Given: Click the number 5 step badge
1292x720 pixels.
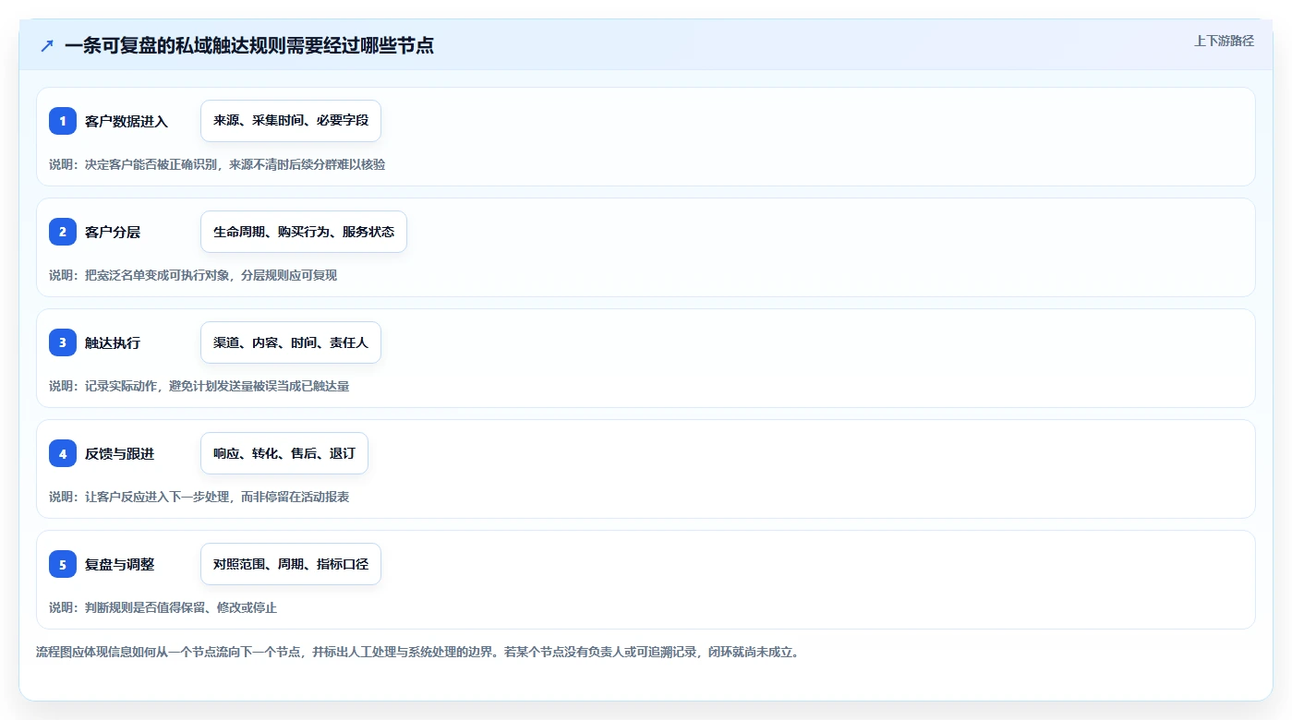Looking at the screenshot, I should (63, 564).
